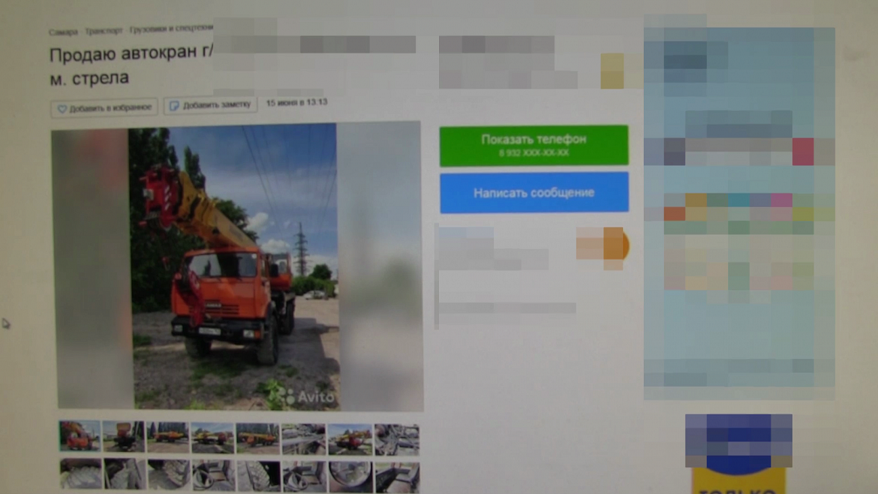This screenshot has width=878, height=494.
Task: Open the first thumbnail in the bottom row
Action: tap(80, 475)
